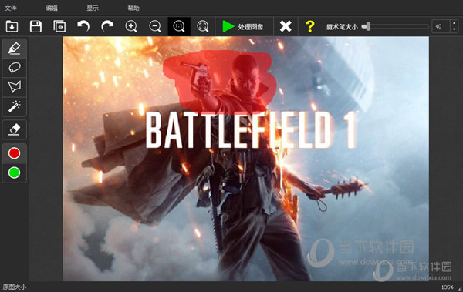The width and height of the screenshot is (463, 292).
Task: Click the preview result icon
Action: click(x=59, y=26)
